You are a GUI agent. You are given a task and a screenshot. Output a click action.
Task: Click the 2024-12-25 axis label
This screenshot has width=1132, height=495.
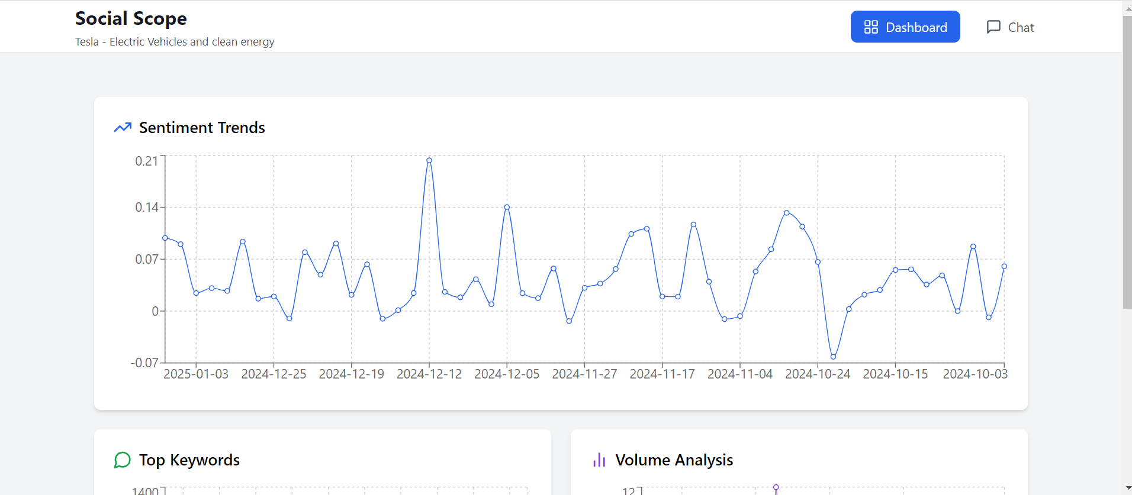click(274, 374)
